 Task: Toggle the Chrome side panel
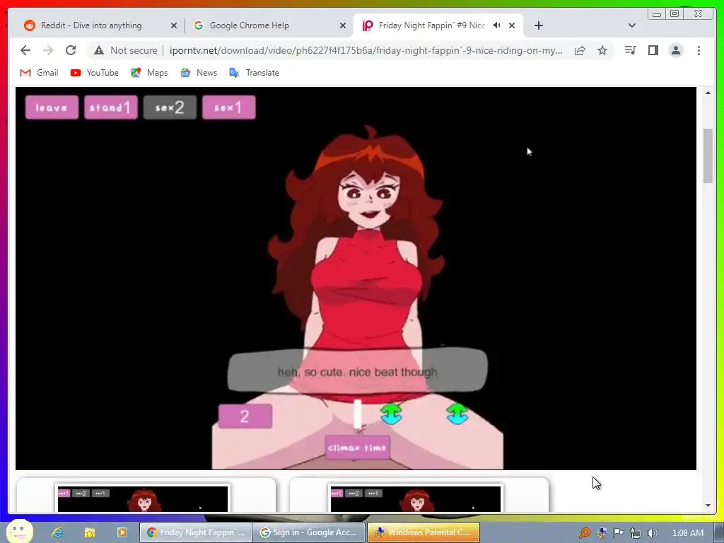coord(653,50)
